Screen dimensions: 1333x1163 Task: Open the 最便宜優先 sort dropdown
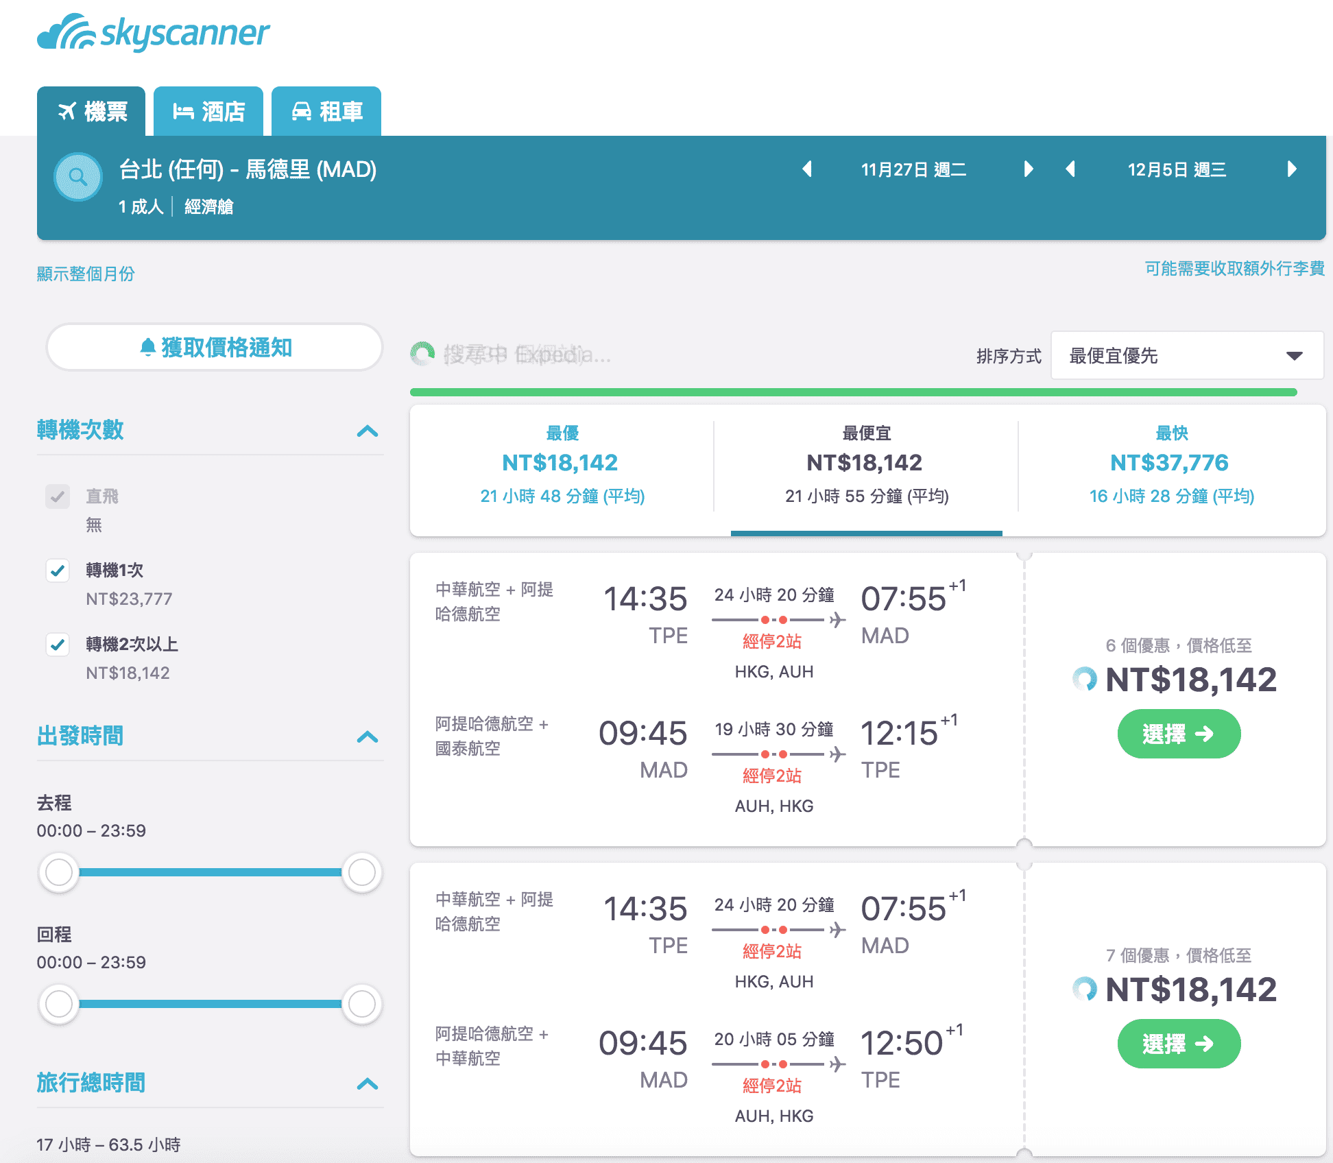[1187, 356]
